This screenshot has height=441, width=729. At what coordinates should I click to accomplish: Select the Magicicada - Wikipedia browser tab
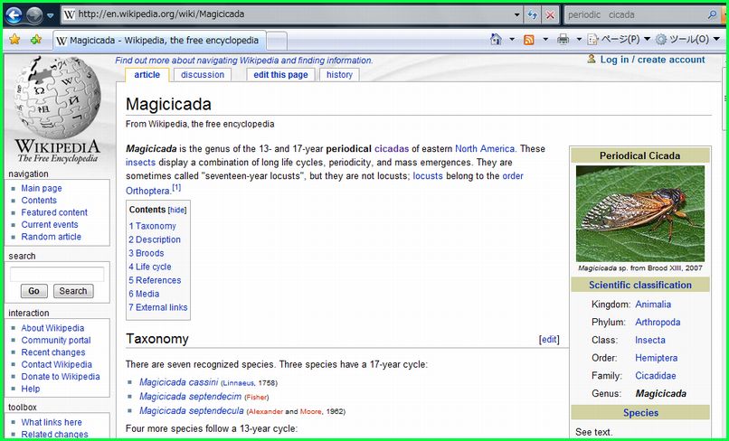[159, 41]
